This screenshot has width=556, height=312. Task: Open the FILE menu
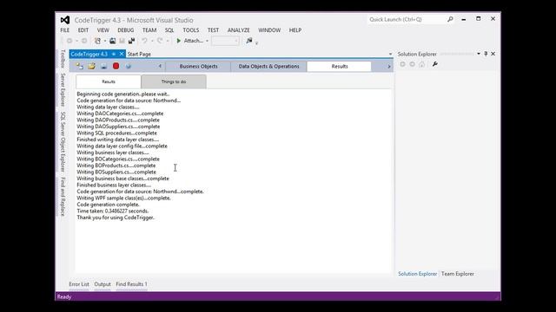pos(65,30)
